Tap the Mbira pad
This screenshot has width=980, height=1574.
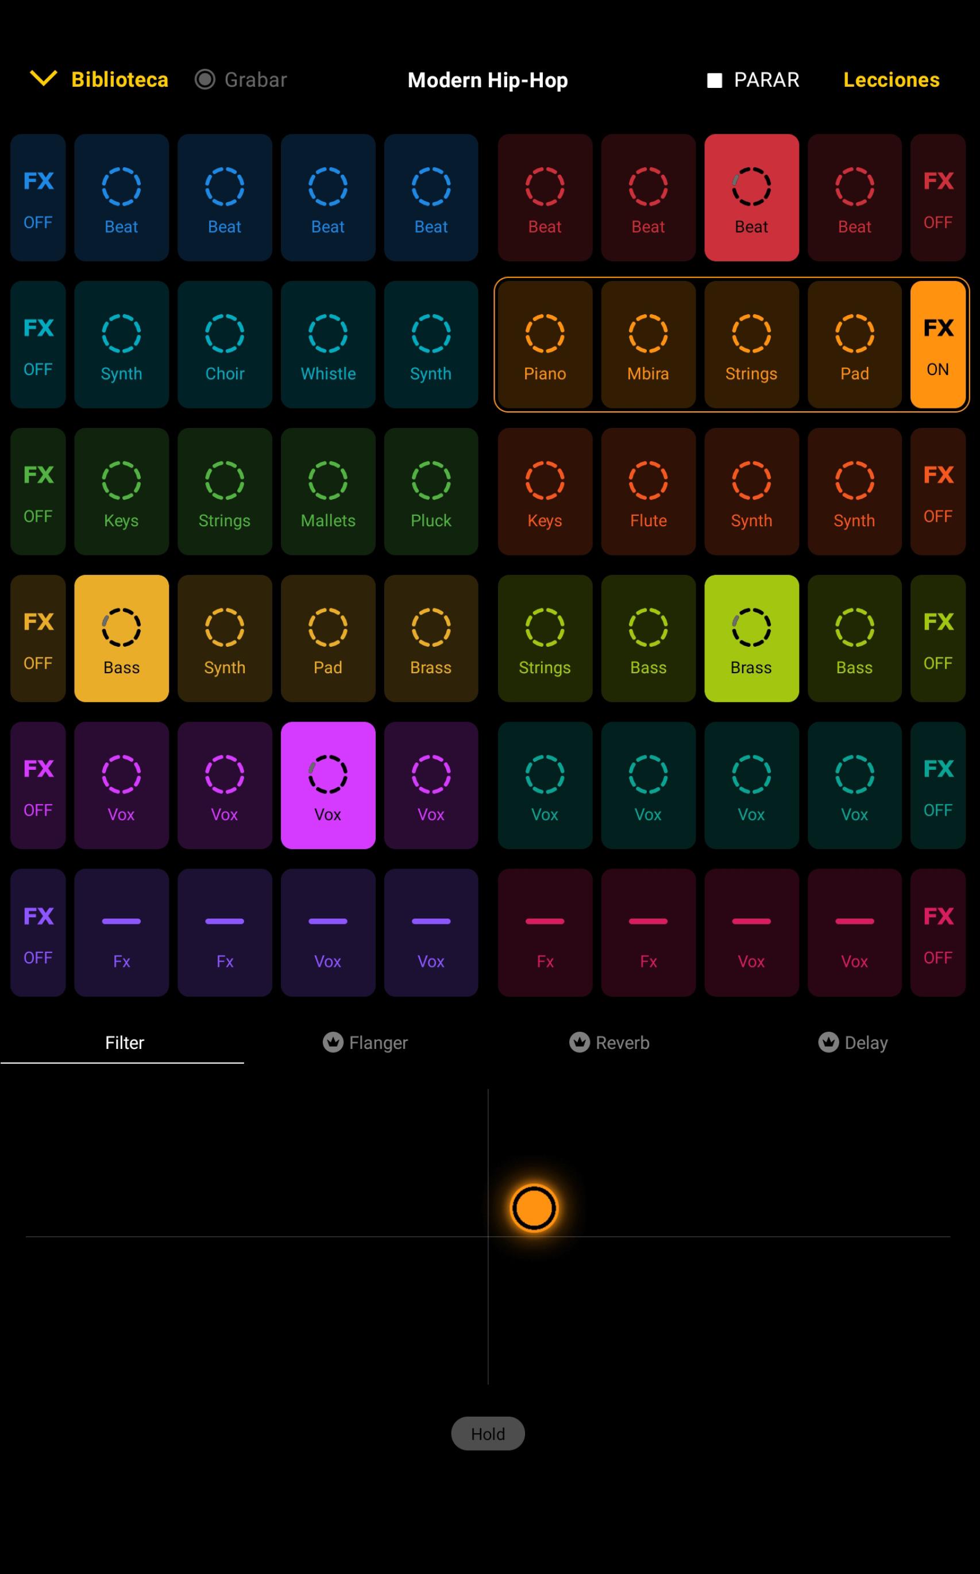click(x=648, y=344)
